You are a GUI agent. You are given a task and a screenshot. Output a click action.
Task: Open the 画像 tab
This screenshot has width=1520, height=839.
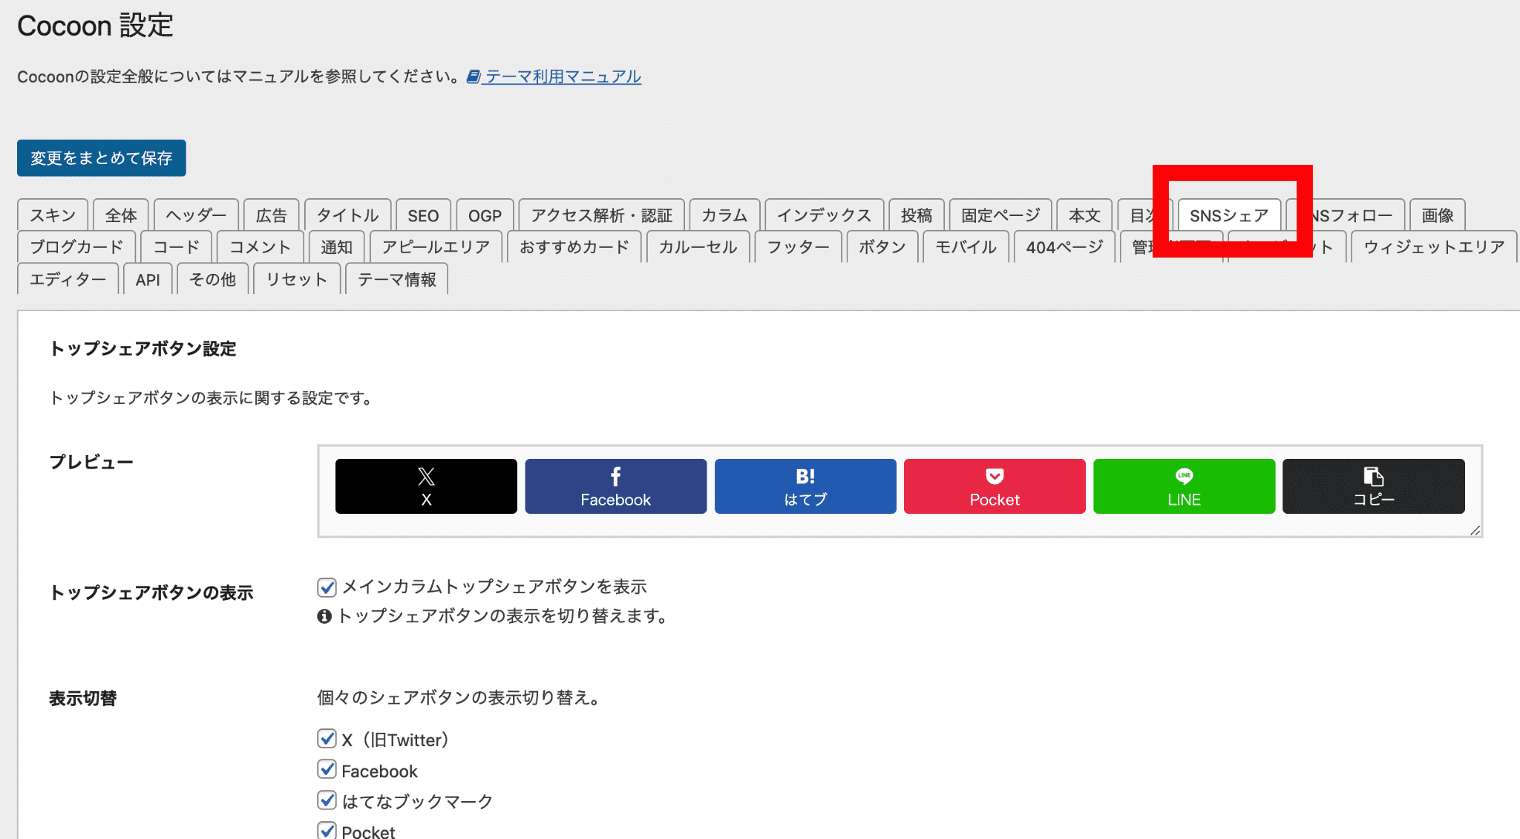(1438, 215)
